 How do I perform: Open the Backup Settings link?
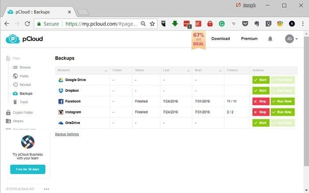point(67,134)
